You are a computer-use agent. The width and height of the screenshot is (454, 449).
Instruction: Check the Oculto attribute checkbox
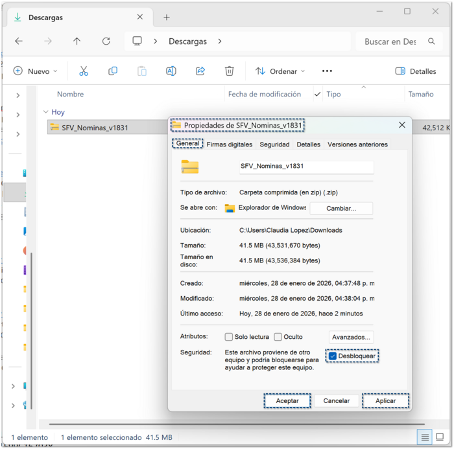278,337
